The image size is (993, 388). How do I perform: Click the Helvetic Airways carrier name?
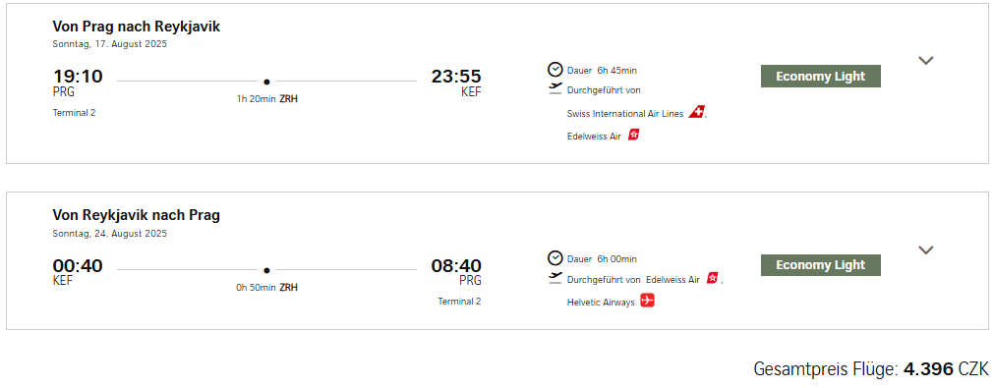(x=601, y=303)
